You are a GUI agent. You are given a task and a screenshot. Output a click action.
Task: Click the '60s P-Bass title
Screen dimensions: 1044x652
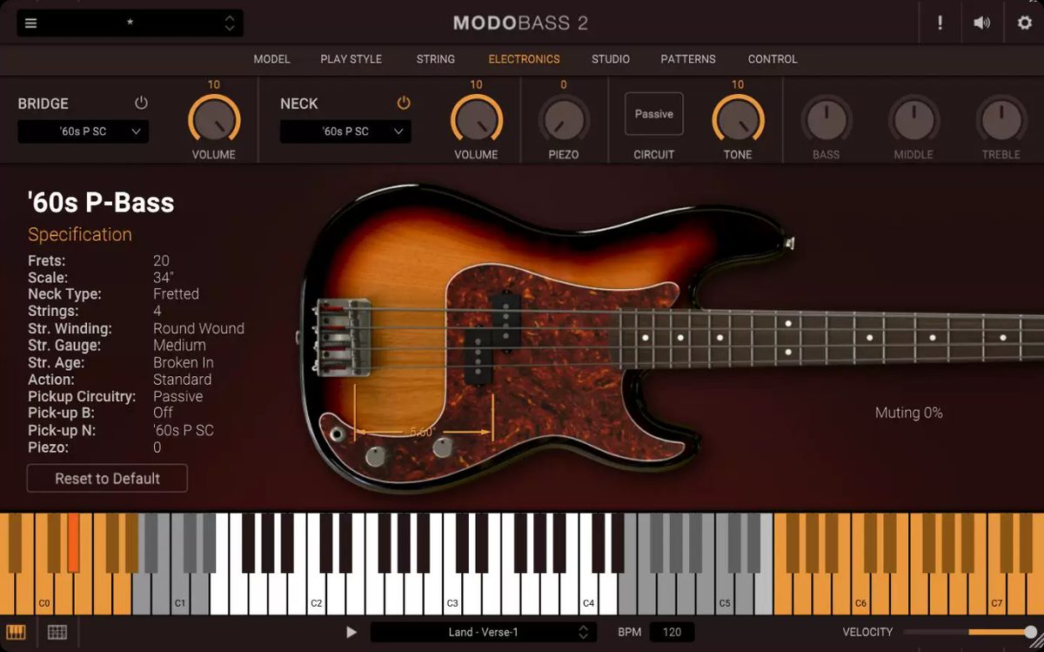click(101, 202)
